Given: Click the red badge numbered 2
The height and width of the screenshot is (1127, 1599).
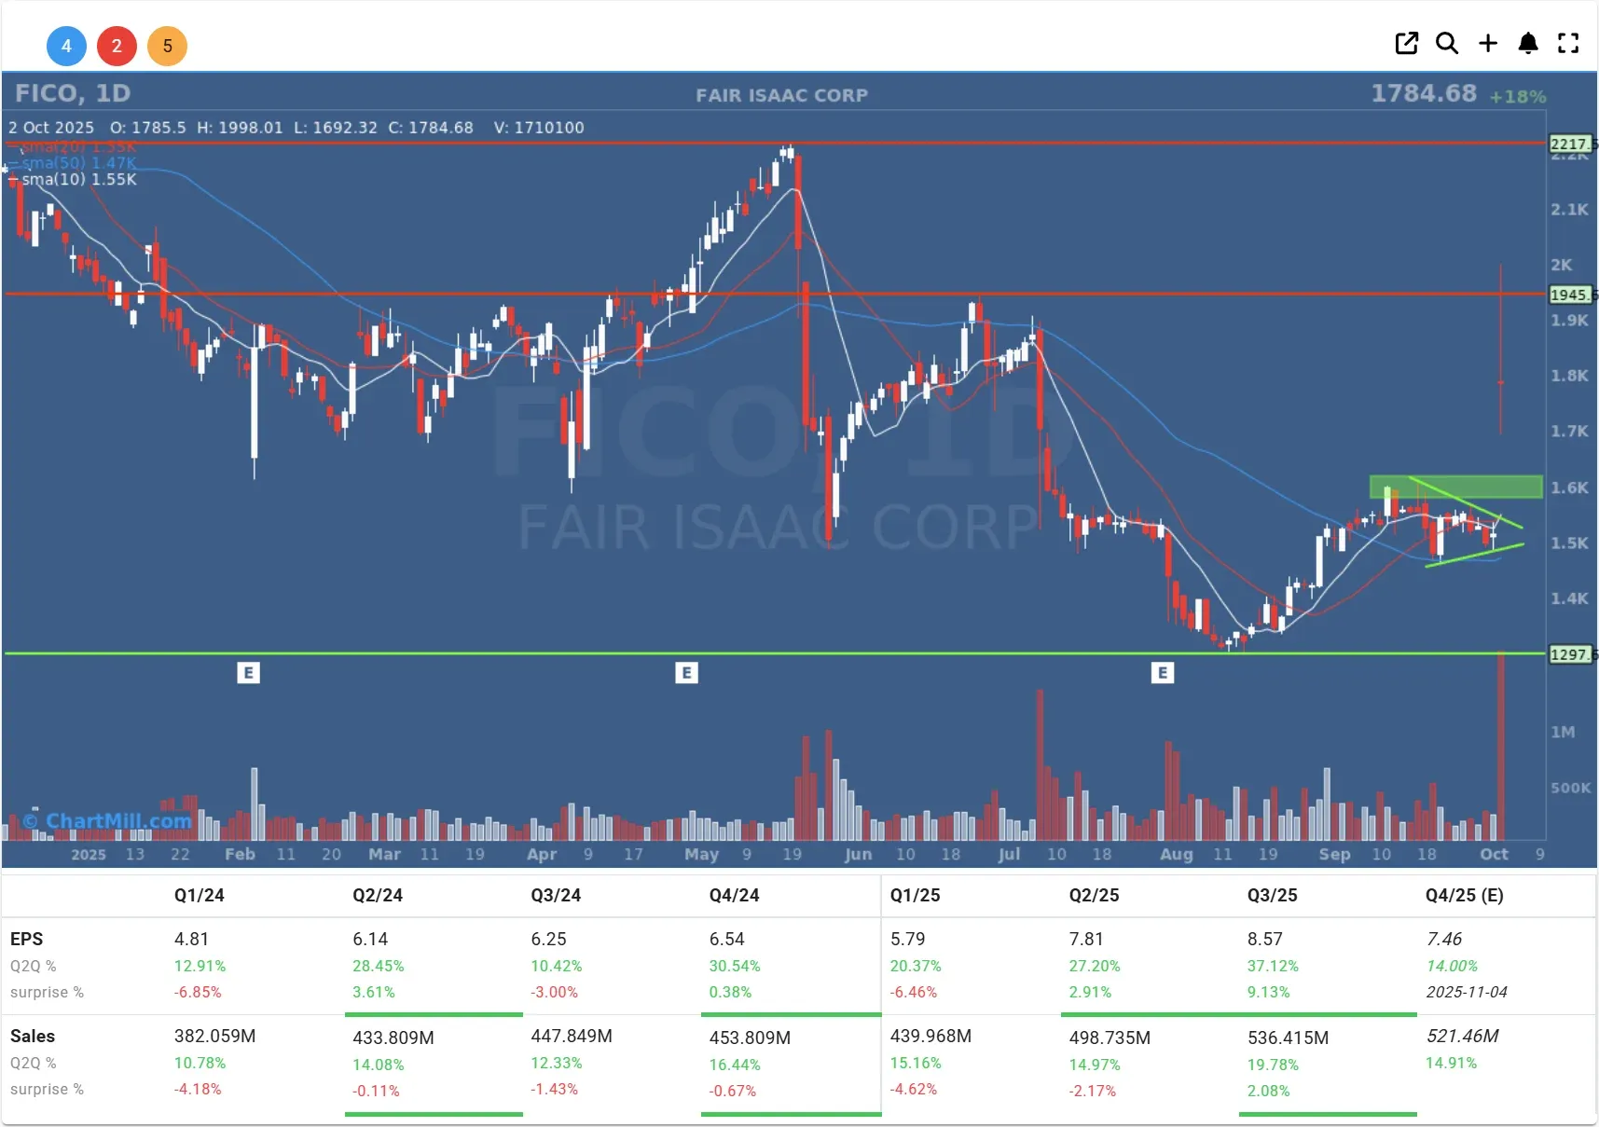Looking at the screenshot, I should 117,46.
